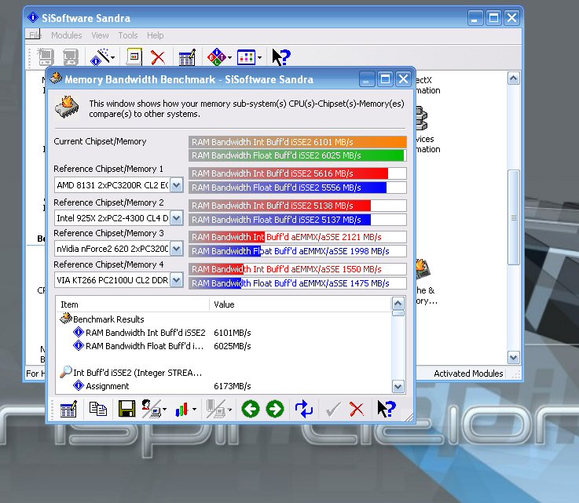Click the module document icon in main toolbar
Screen dimensions: 579x503
134,57
